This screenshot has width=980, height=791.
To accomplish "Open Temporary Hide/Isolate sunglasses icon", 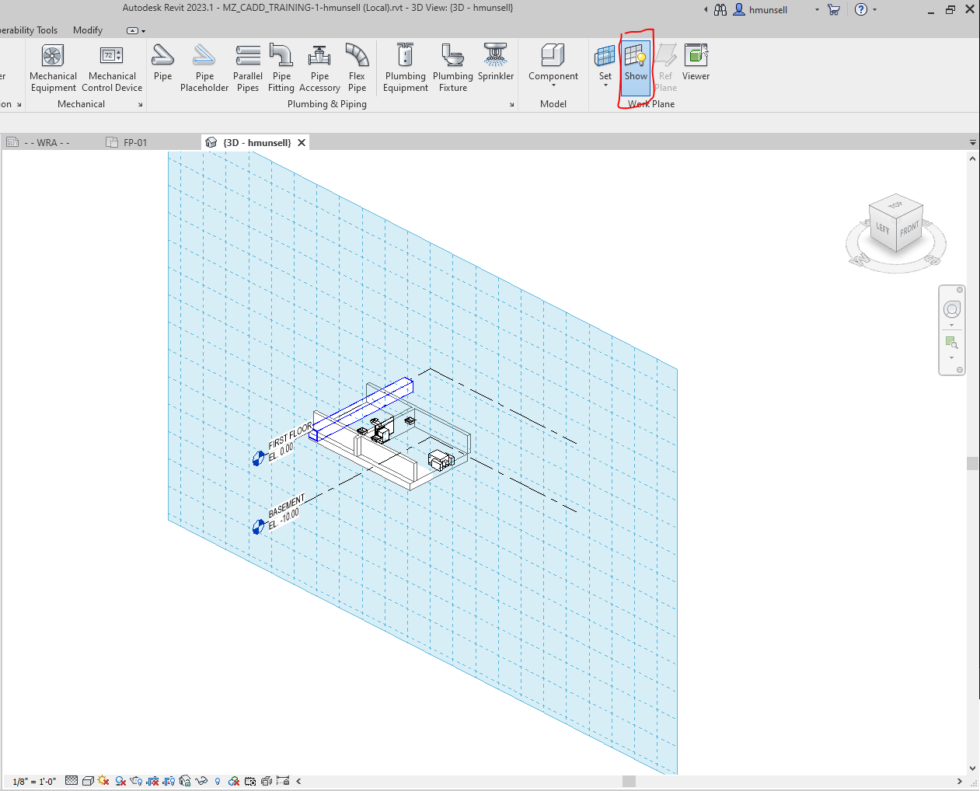I will click(201, 781).
